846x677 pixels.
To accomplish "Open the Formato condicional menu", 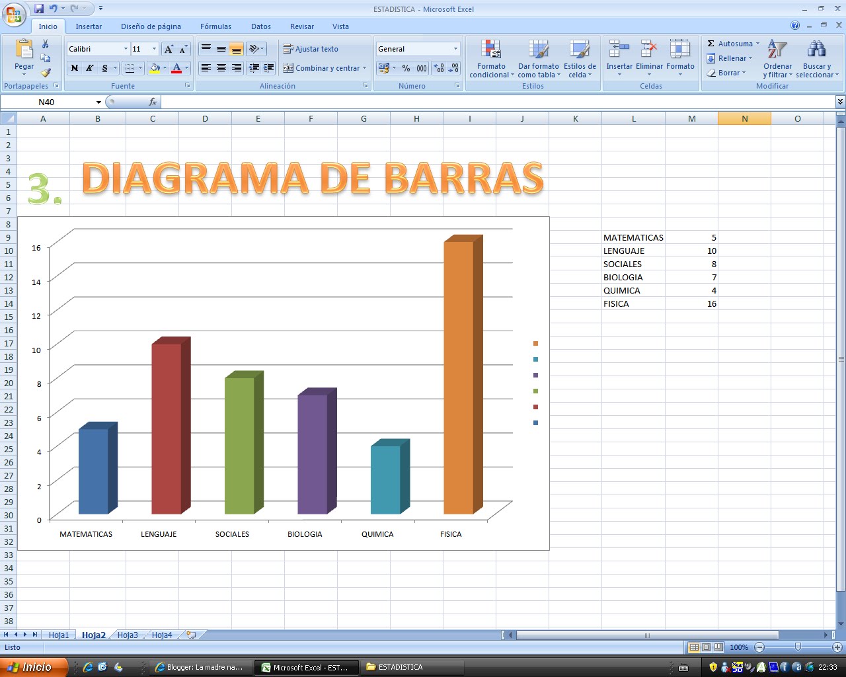I will pos(491,59).
